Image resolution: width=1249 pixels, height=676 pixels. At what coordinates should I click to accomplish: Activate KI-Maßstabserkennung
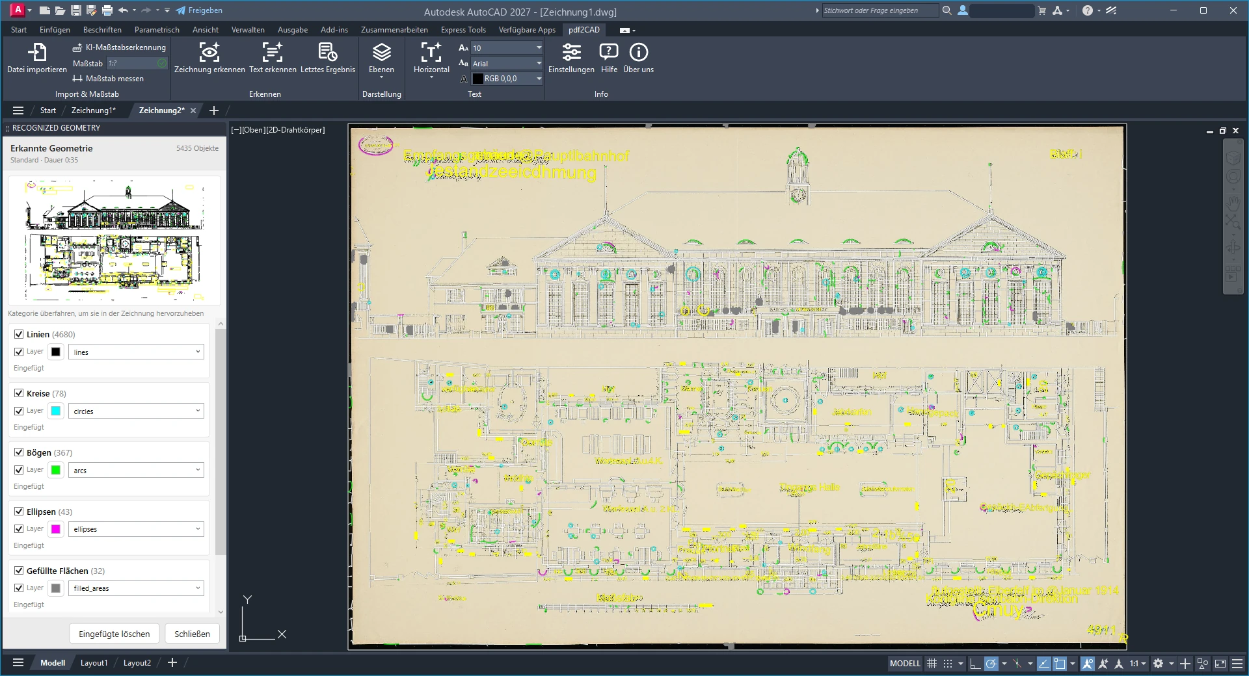(x=119, y=47)
